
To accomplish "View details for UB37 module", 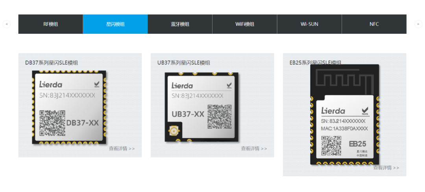I will pyautogui.click(x=254, y=148).
